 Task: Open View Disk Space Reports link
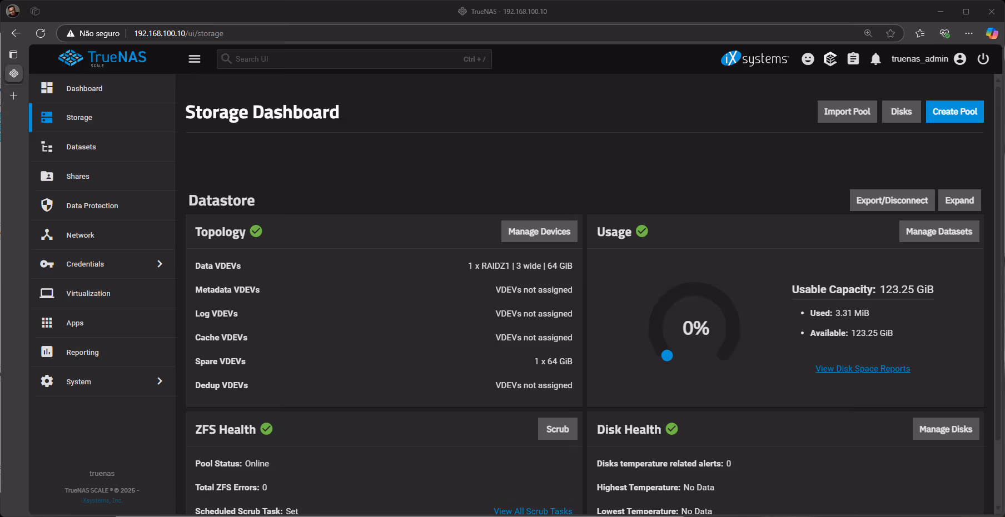862,369
